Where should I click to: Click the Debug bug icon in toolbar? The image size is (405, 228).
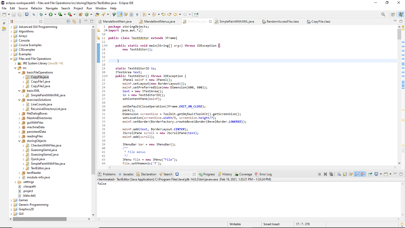[x=41, y=14]
